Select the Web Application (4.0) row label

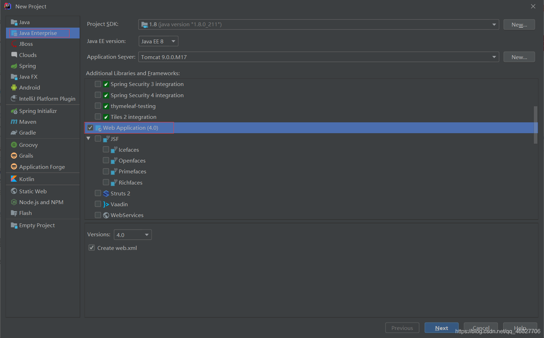pos(131,128)
